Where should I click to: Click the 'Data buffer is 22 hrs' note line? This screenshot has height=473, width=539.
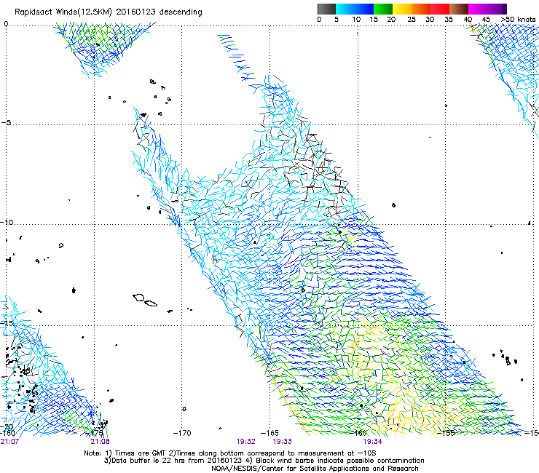(264, 461)
